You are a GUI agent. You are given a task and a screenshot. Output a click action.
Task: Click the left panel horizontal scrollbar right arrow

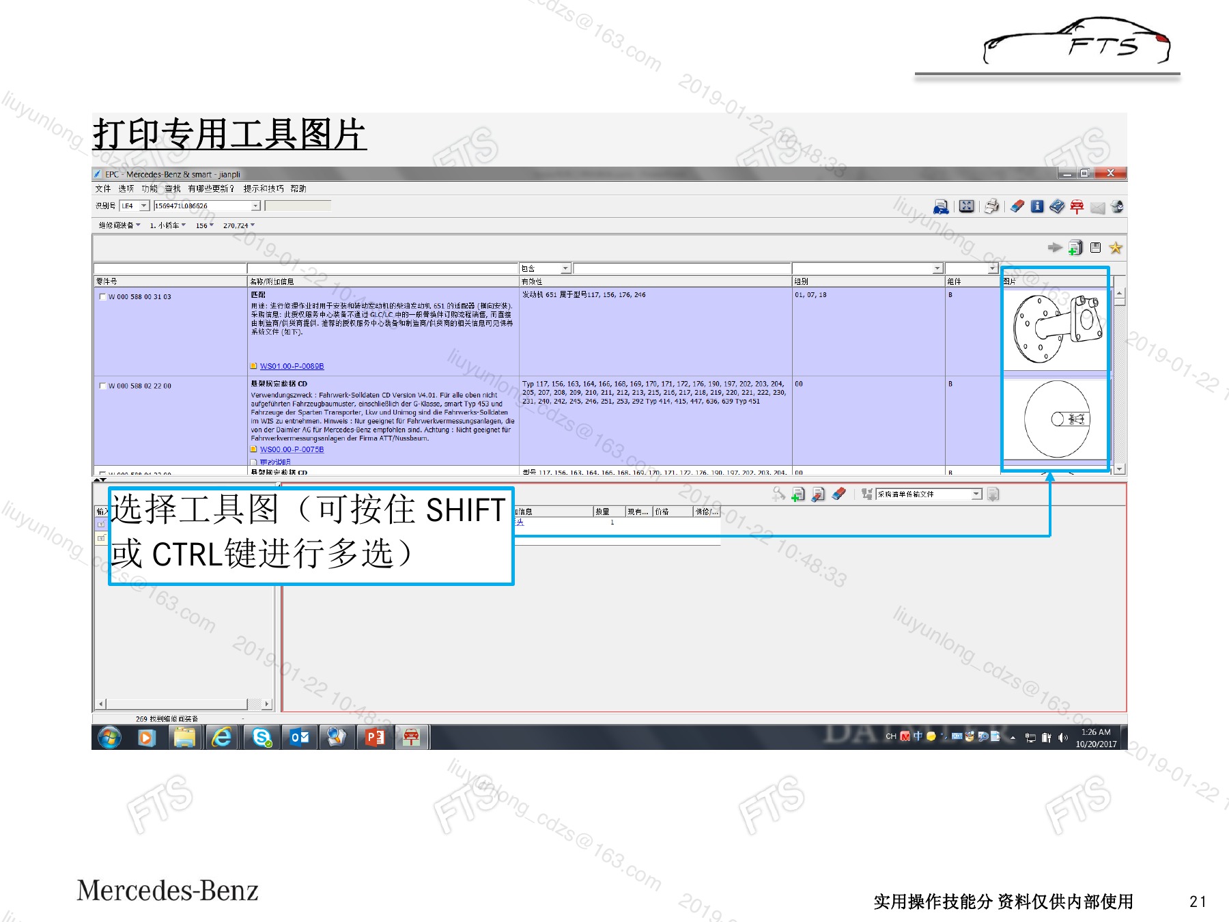coord(267,703)
